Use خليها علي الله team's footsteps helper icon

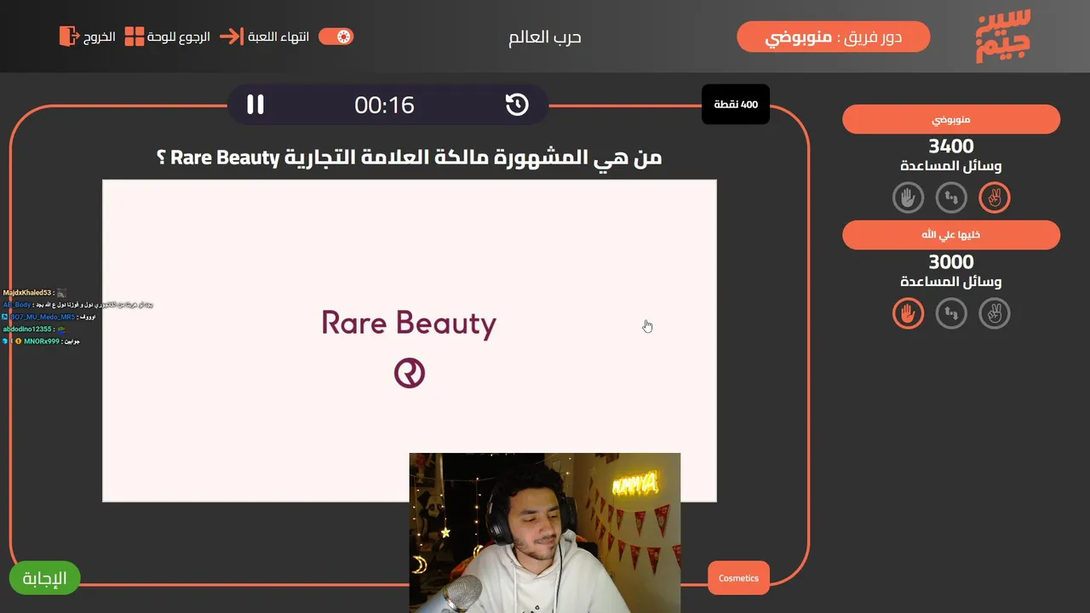pos(951,313)
